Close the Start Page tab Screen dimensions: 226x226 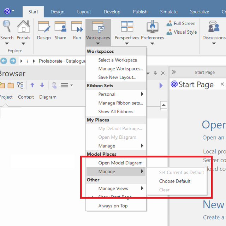point(222,84)
